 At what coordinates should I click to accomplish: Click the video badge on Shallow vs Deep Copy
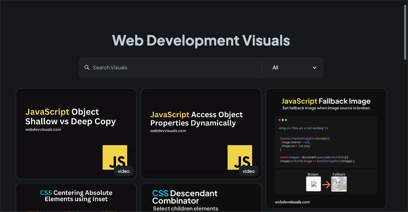point(124,171)
